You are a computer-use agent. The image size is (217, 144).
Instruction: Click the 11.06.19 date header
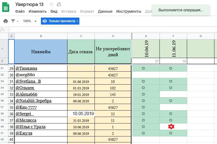[x=173, y=49]
